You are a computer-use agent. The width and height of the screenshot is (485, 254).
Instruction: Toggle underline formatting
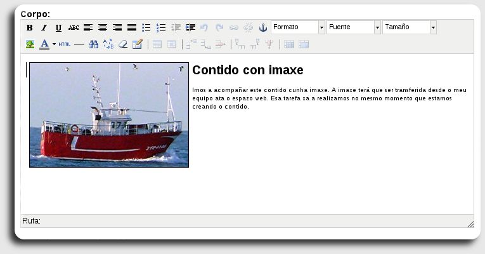coord(58,27)
